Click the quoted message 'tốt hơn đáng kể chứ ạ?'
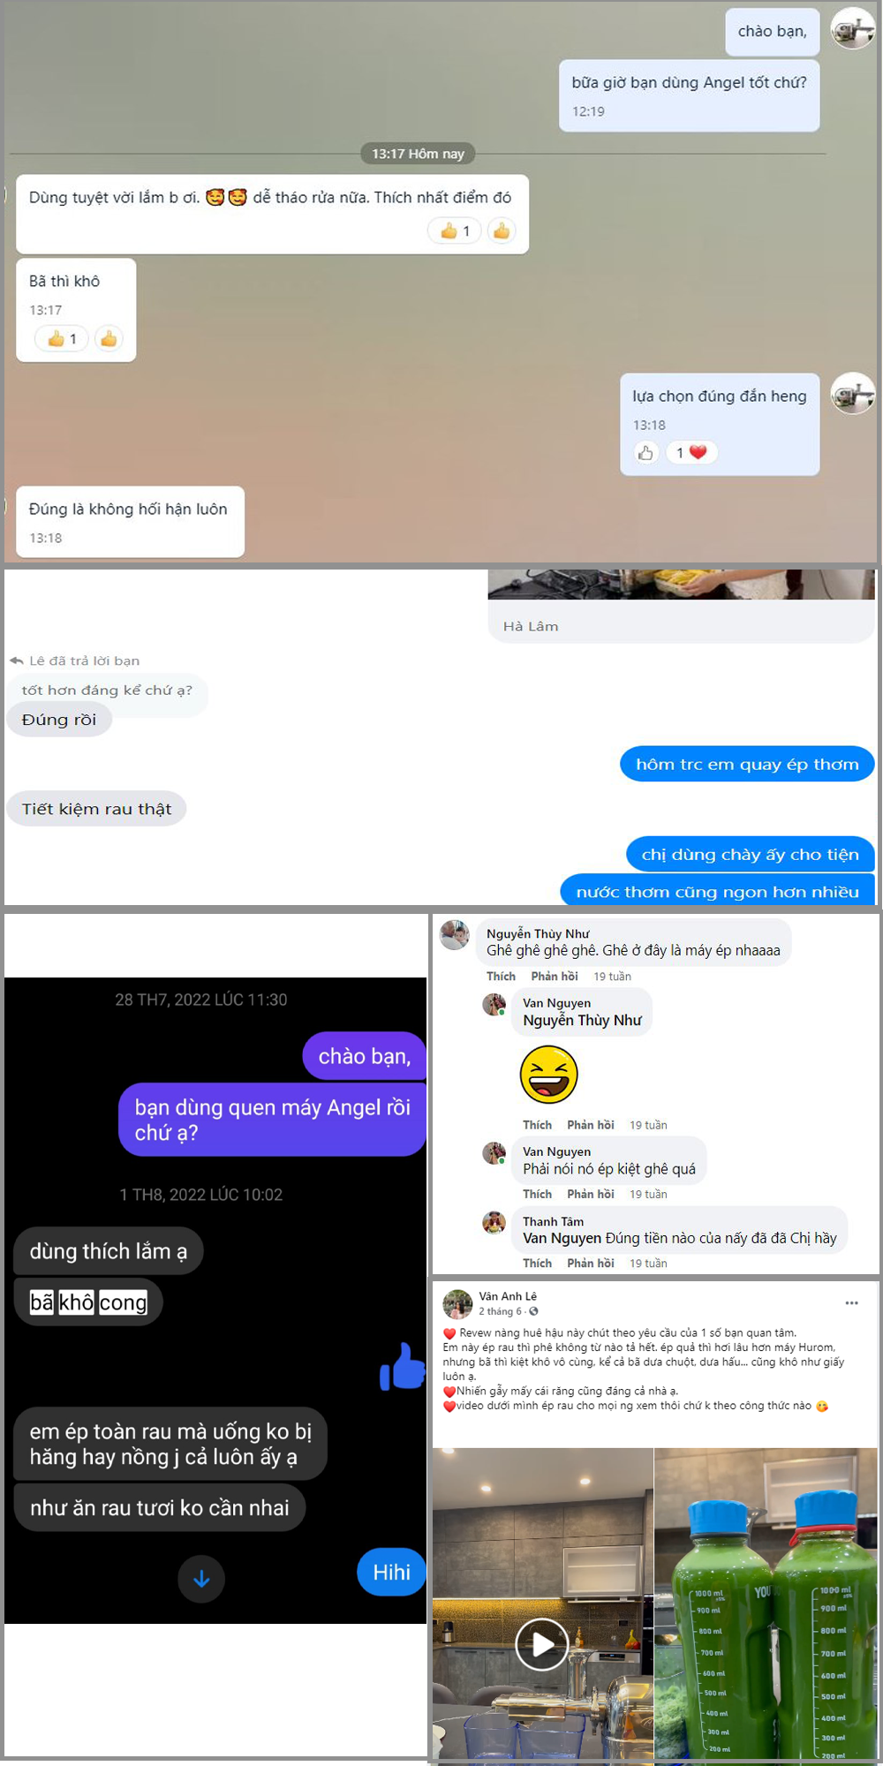Viewport: 883px width, 1766px height. click(107, 691)
